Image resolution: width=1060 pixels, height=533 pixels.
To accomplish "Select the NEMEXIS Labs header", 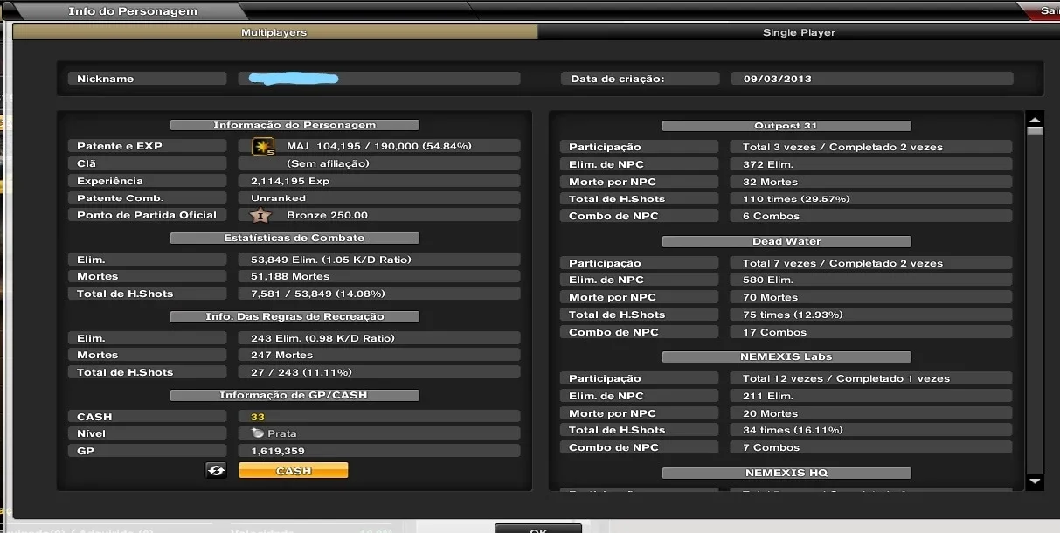I will [786, 356].
